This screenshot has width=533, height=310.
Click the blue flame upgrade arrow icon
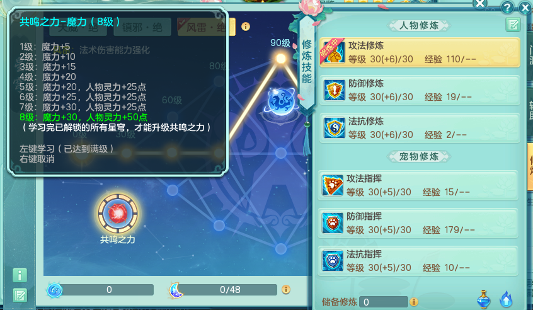506,299
